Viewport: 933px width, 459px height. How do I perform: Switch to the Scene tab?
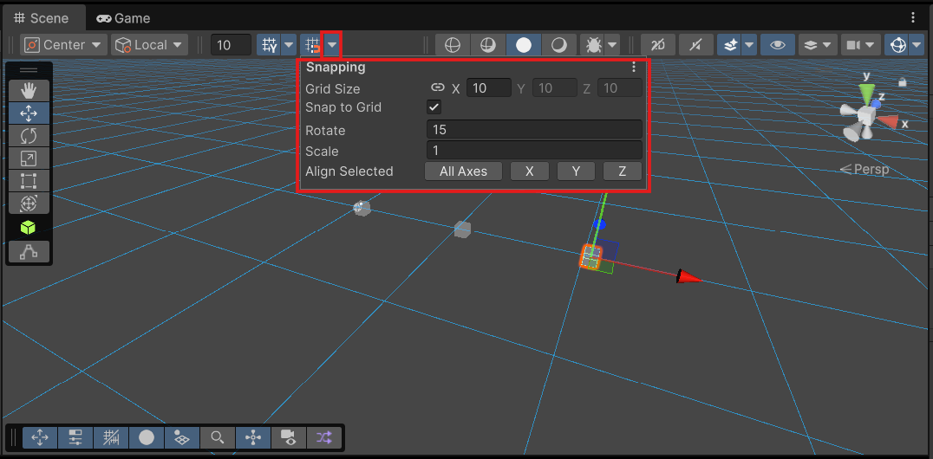click(x=42, y=18)
